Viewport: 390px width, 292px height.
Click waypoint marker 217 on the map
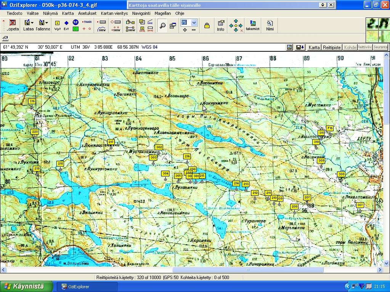[x=111, y=142]
